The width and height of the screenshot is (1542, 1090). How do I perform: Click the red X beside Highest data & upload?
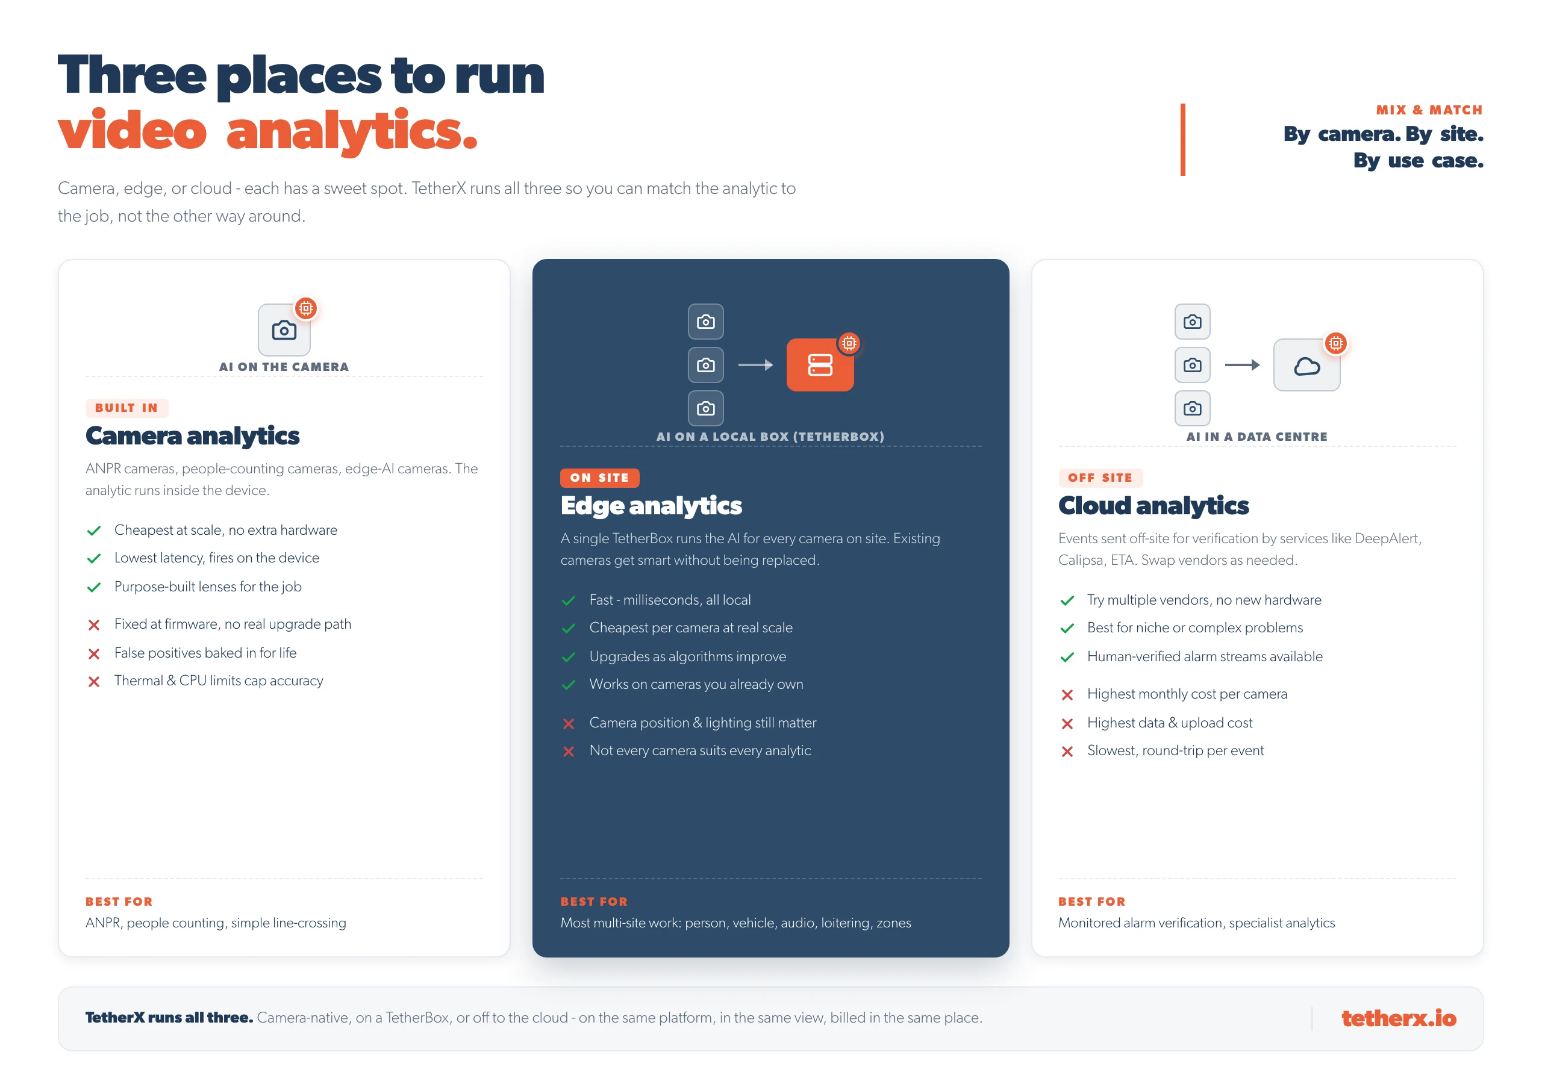click(x=1067, y=723)
